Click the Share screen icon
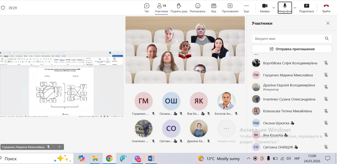 [306, 6]
